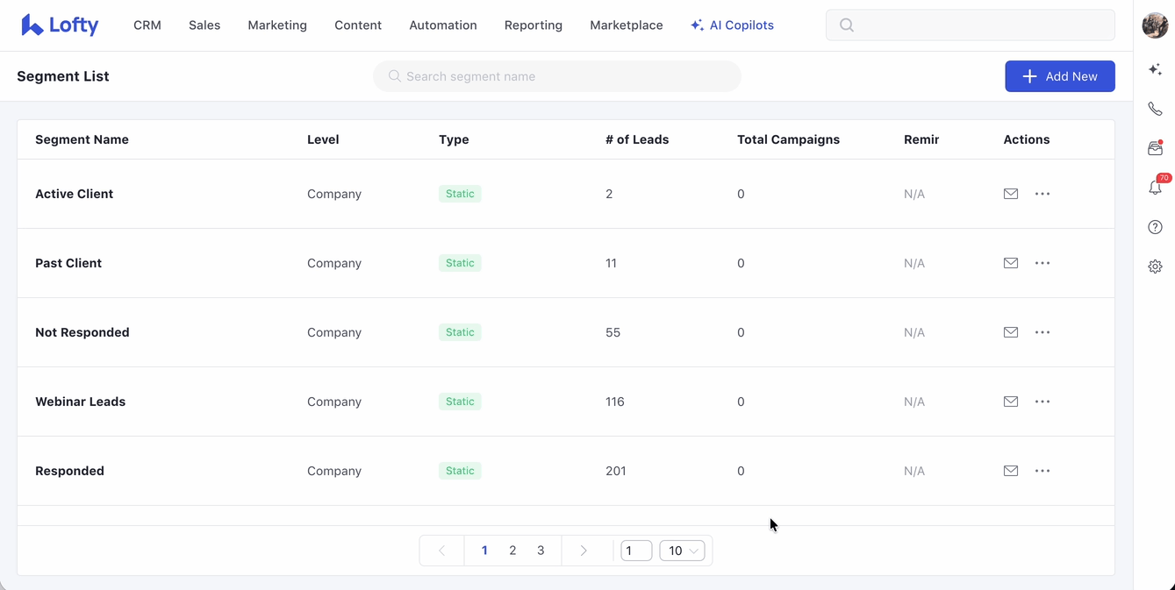Open the Marketing menu
The height and width of the screenshot is (590, 1175).
[277, 25]
